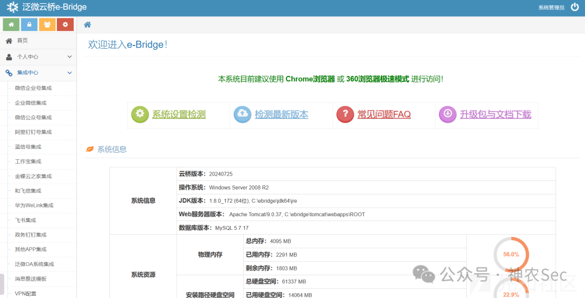Click the Apache Tomcat/9.0.37 value
Image resolution: width=585 pixels, height=298 pixels.
(297, 215)
